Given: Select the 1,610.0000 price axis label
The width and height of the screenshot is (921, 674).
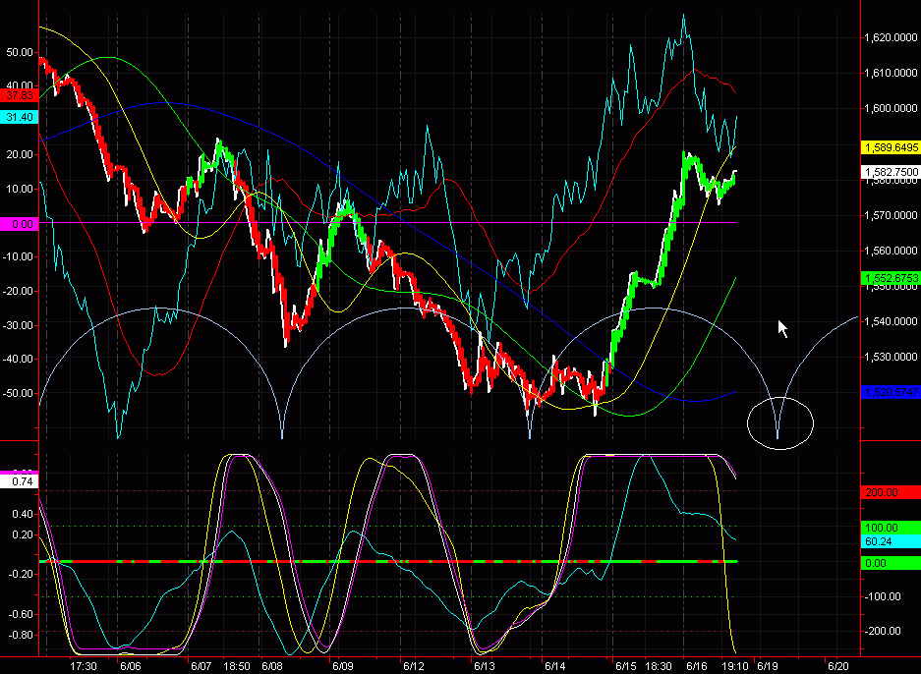Looking at the screenshot, I should (891, 73).
